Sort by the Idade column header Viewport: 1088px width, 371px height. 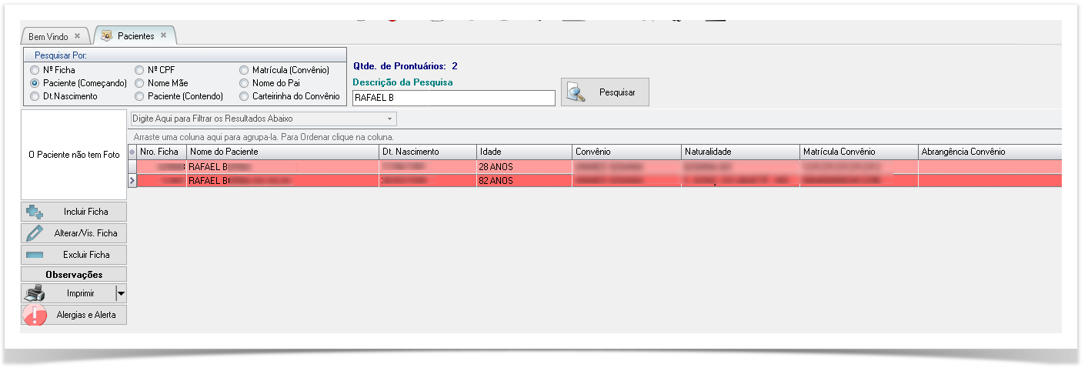523,152
